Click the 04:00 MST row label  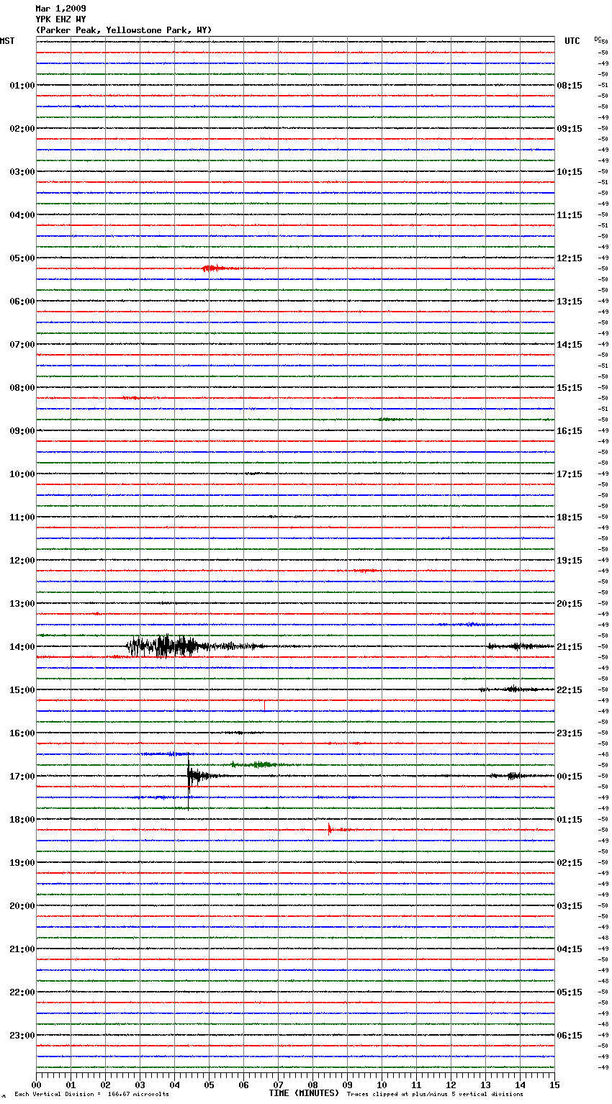tap(22, 215)
